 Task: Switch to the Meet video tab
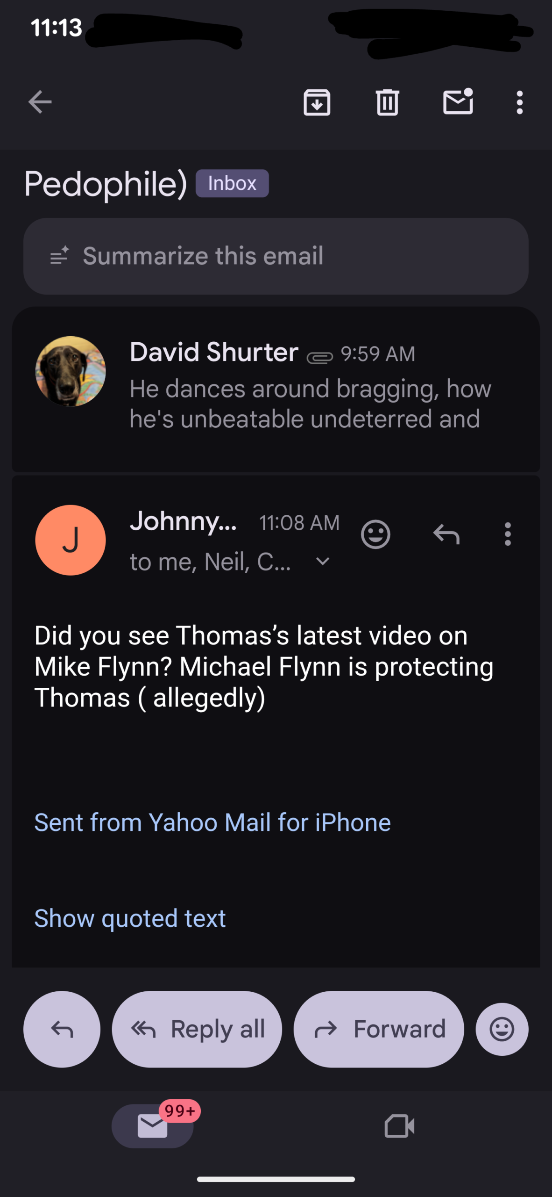(399, 1126)
